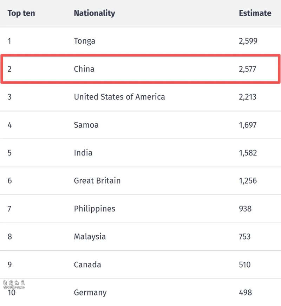This screenshot has height=306, width=281.
Task: Click Tonga's estimate value 2,599
Action: click(x=248, y=41)
